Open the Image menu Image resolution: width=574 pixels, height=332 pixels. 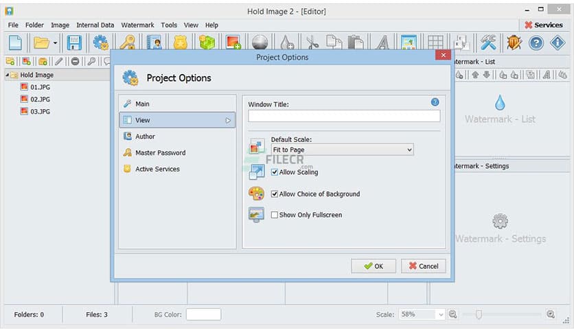[x=60, y=25]
